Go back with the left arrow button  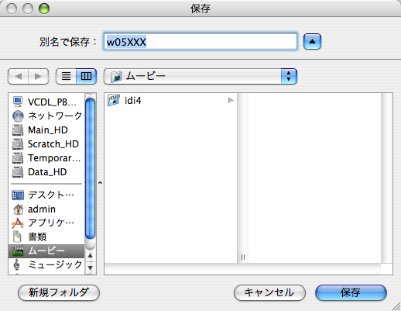click(x=18, y=76)
